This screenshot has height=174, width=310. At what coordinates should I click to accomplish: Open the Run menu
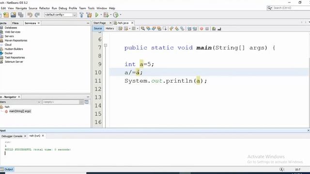pos(54,8)
